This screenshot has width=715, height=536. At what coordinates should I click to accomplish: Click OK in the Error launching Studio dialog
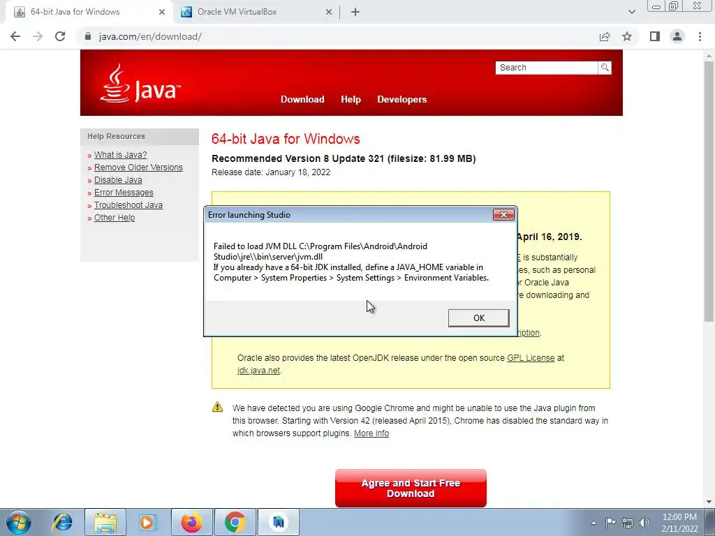click(x=478, y=318)
